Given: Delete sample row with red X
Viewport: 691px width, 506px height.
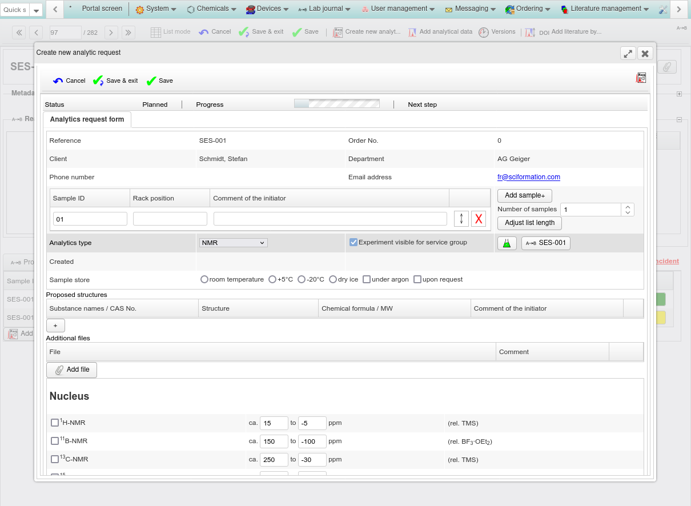Looking at the screenshot, I should (x=479, y=219).
